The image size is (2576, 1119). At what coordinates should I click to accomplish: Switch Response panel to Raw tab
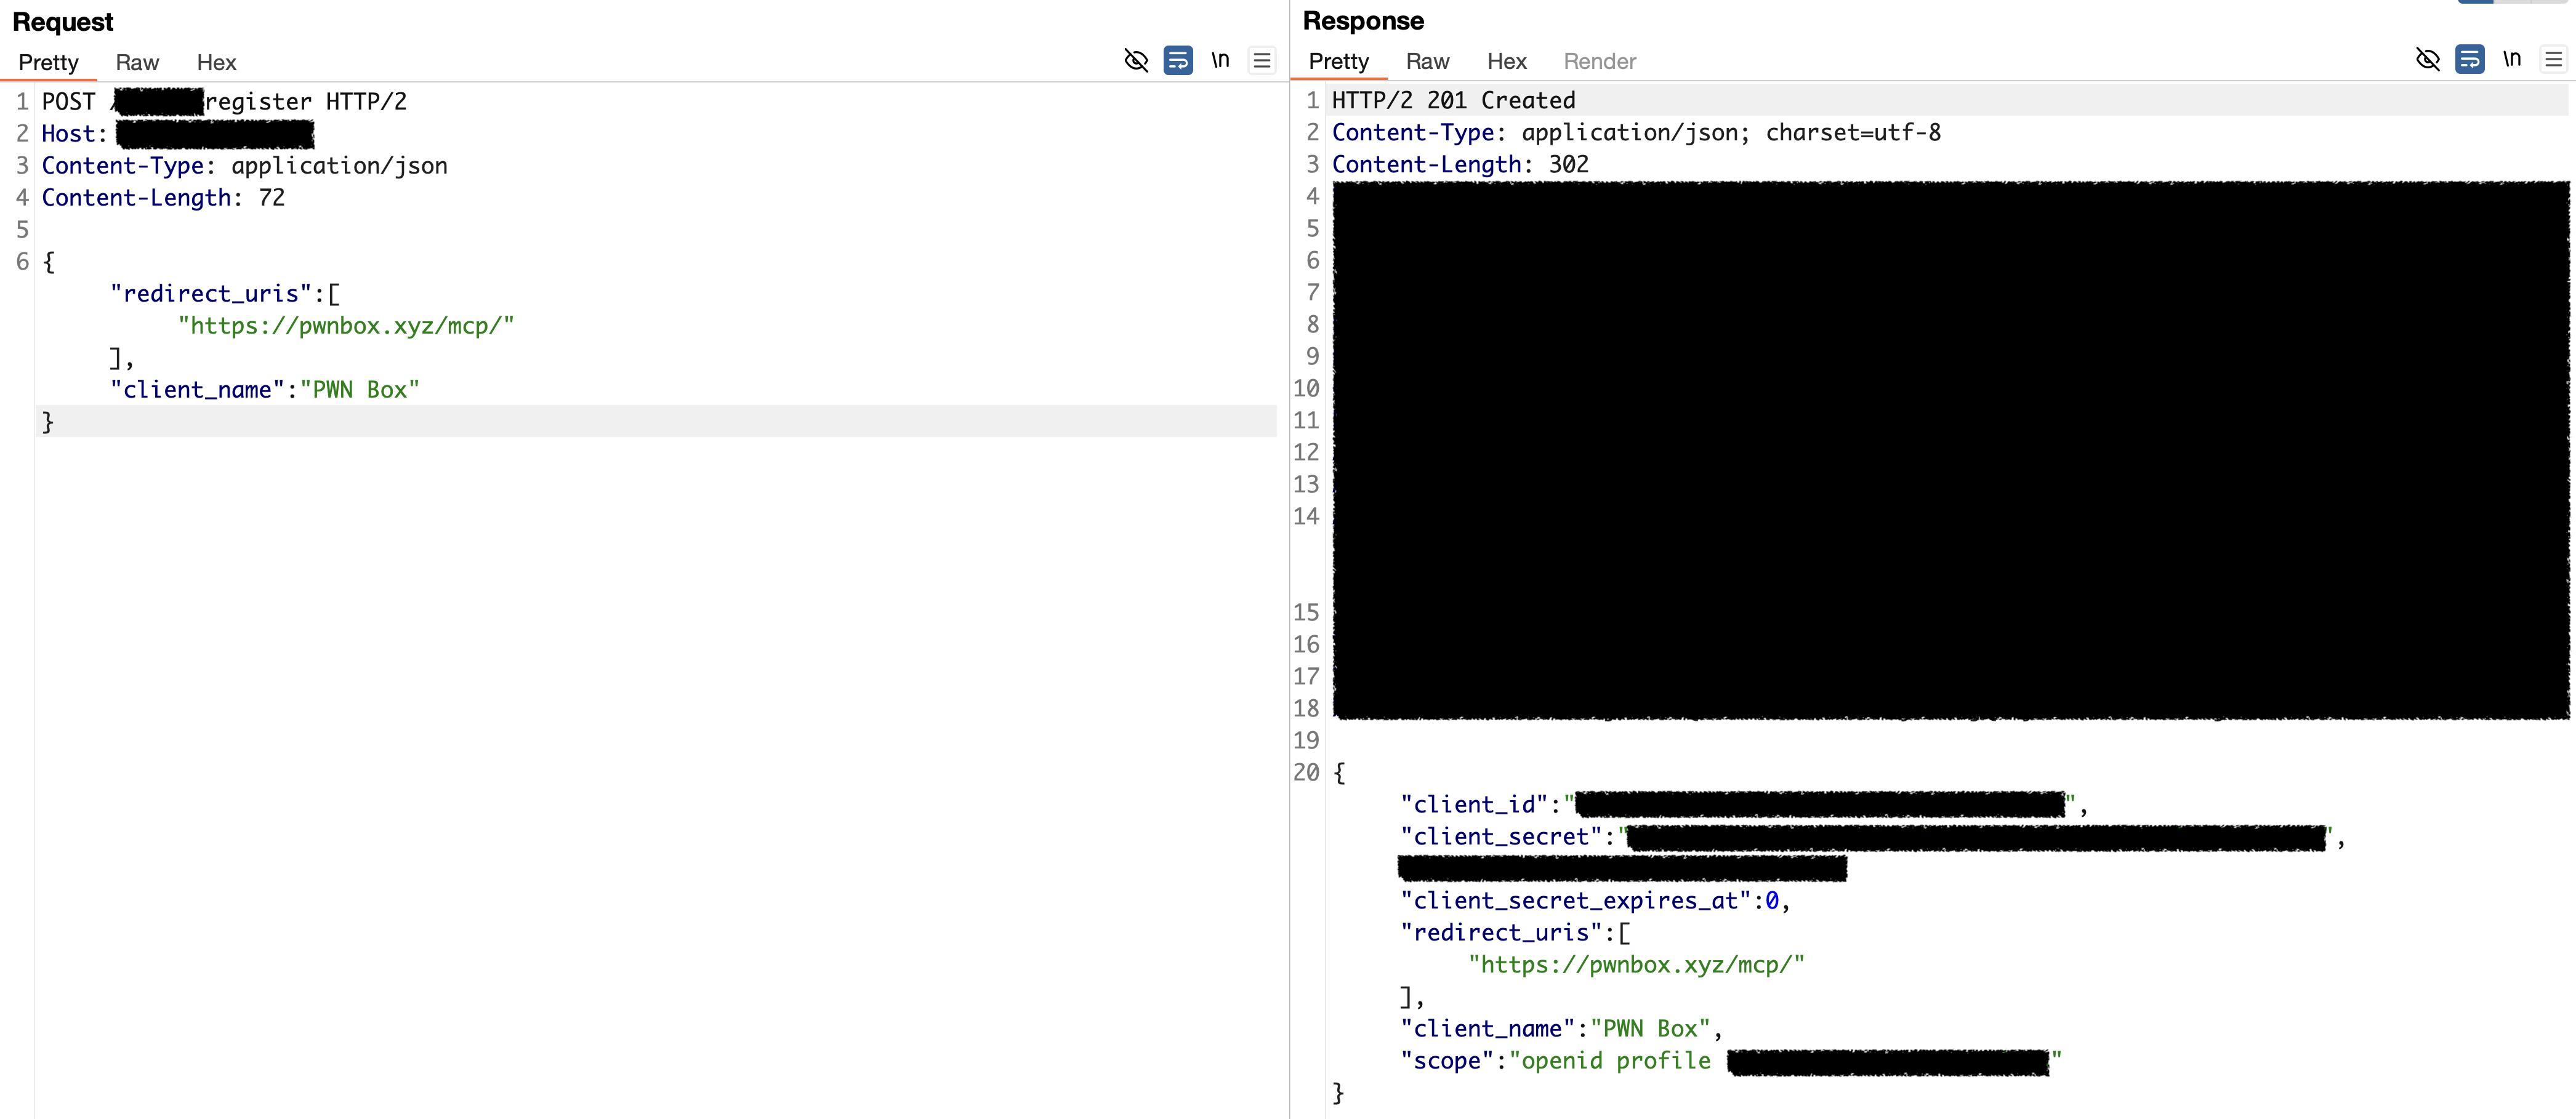click(x=1427, y=61)
